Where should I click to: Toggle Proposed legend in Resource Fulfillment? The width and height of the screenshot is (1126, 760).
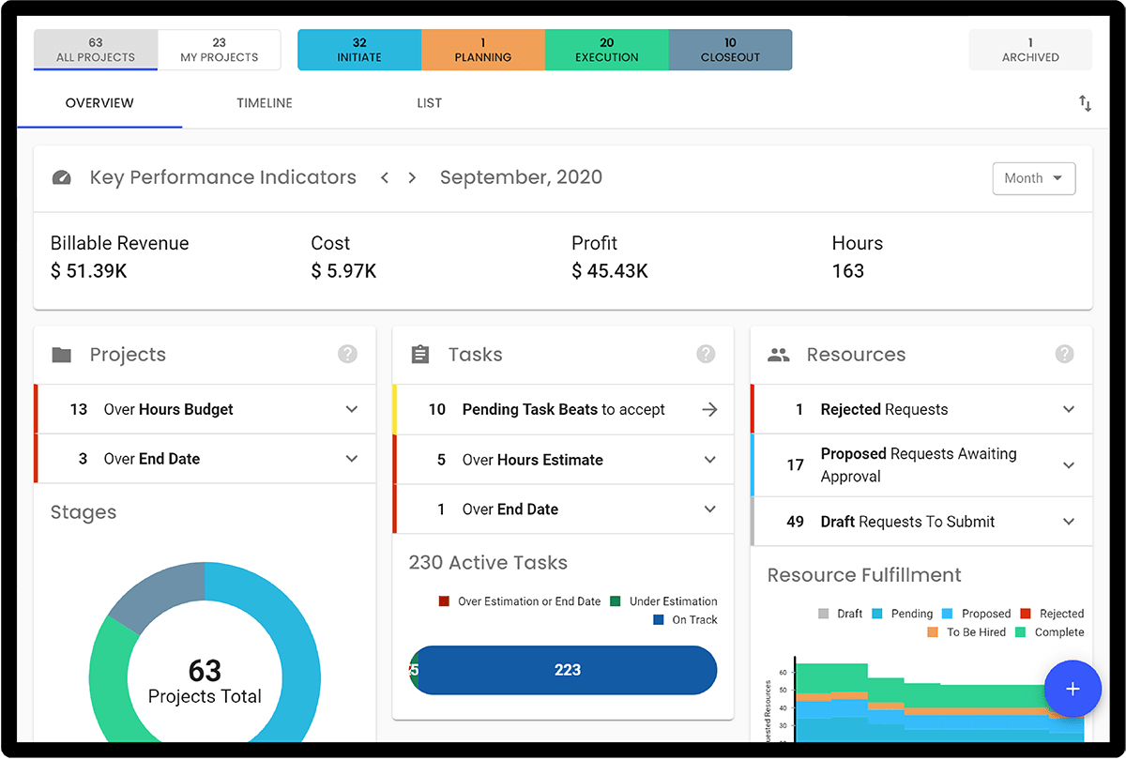coord(976,614)
